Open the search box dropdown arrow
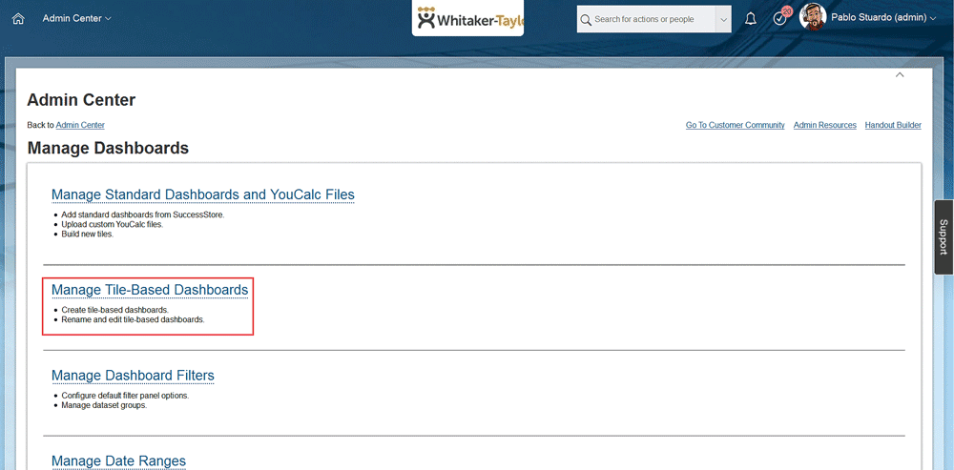 [723, 19]
